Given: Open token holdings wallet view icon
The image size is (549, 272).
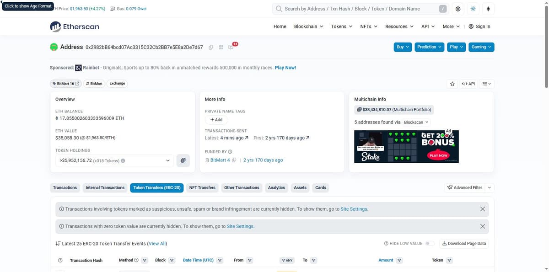Looking at the screenshot, I should click(183, 160).
